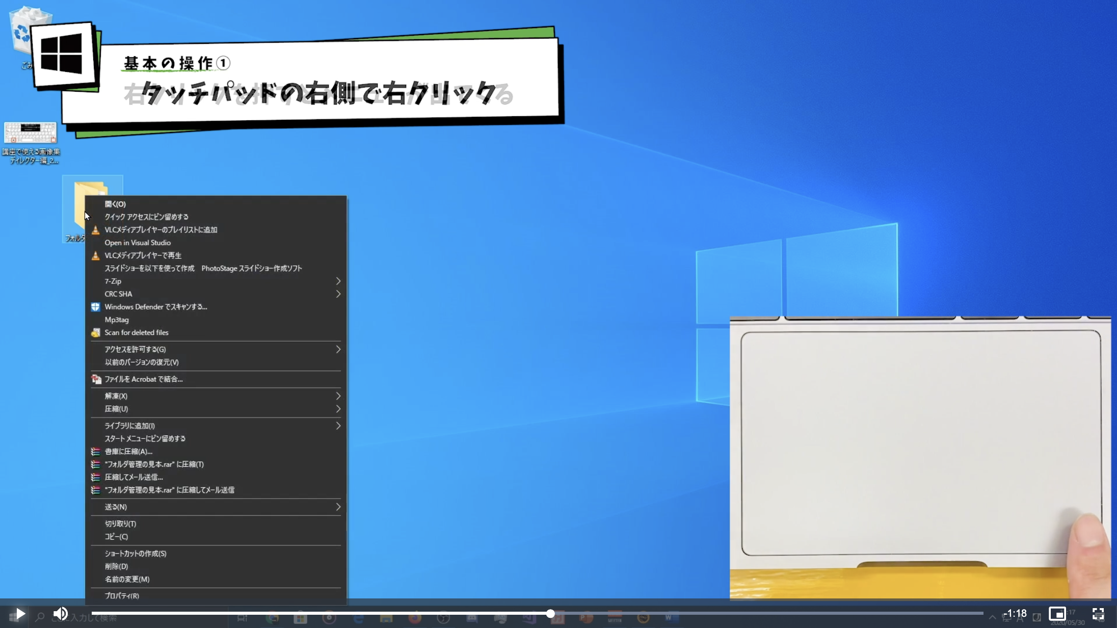1117x628 pixels.
Task: Expand the 送る(N) submenu arrow
Action: (338, 507)
